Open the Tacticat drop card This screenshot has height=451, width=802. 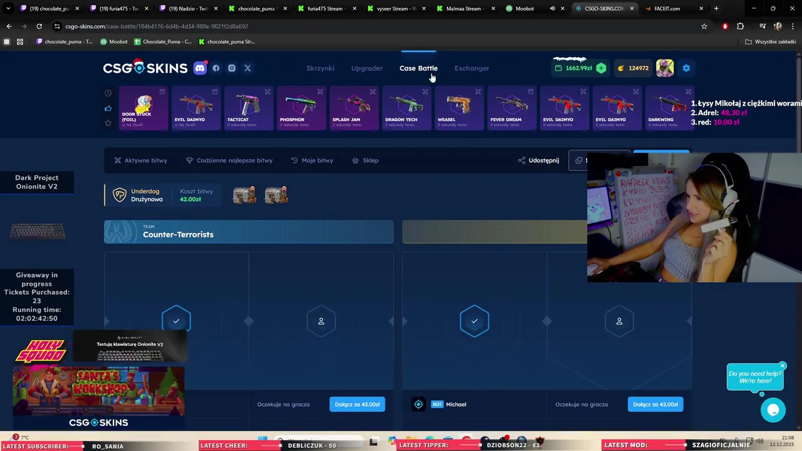(x=249, y=108)
